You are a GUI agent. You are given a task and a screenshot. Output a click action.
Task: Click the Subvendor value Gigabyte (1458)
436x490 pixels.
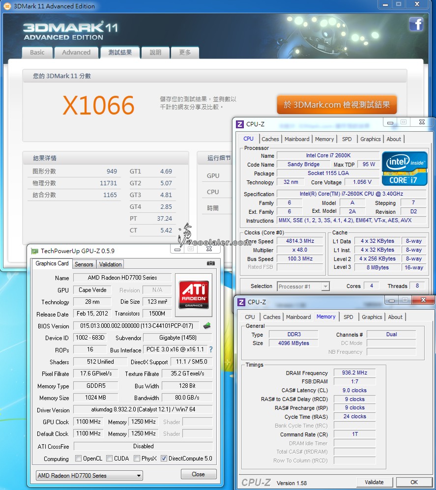[178, 338]
